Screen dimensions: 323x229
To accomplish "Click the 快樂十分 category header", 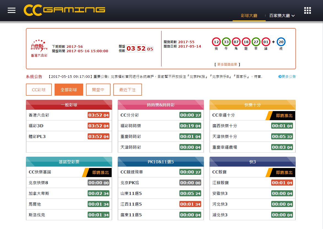I will 252,105.
